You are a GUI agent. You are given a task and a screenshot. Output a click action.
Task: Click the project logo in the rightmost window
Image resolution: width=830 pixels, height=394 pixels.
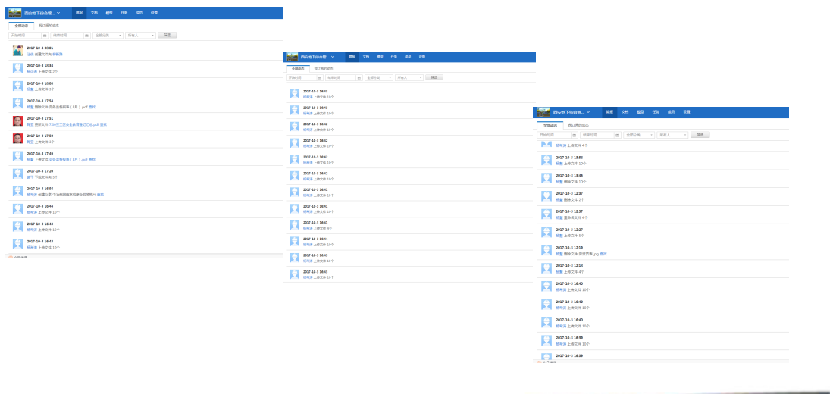pos(543,112)
